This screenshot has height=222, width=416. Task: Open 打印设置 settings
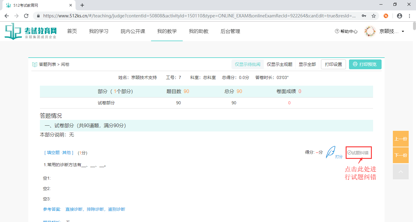(x=333, y=64)
